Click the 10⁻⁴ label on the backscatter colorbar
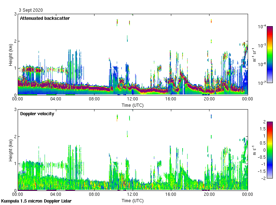276x205 pixels. click(x=262, y=27)
